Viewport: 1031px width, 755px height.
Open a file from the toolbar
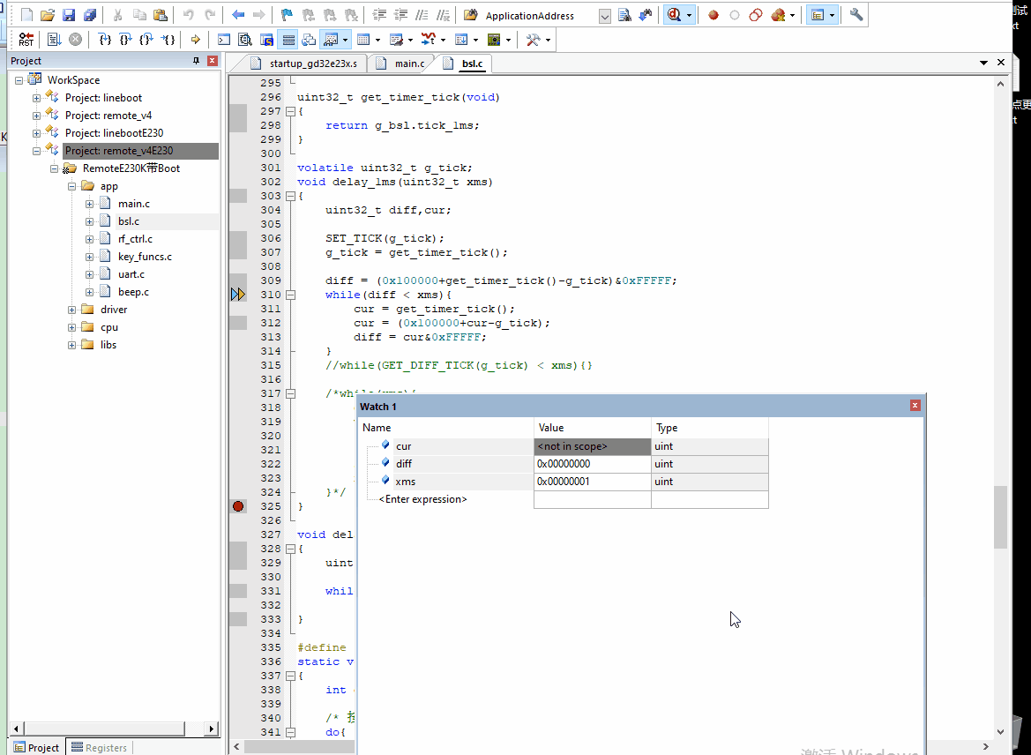tap(48, 14)
